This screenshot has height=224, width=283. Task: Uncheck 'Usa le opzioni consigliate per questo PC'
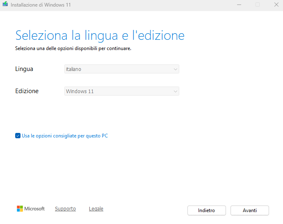click(x=18, y=136)
